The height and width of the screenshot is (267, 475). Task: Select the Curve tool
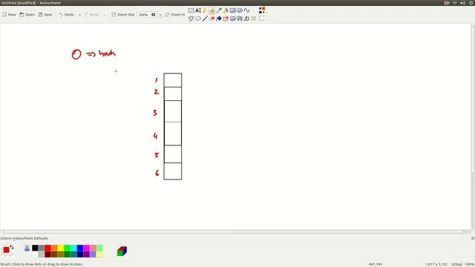pyautogui.click(x=246, y=10)
